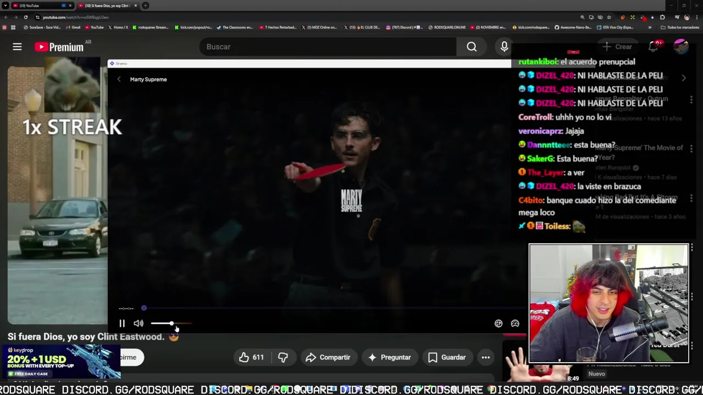Open the Home / X bookmark
Image resolution: width=703 pixels, height=395 pixels.
pos(118,27)
